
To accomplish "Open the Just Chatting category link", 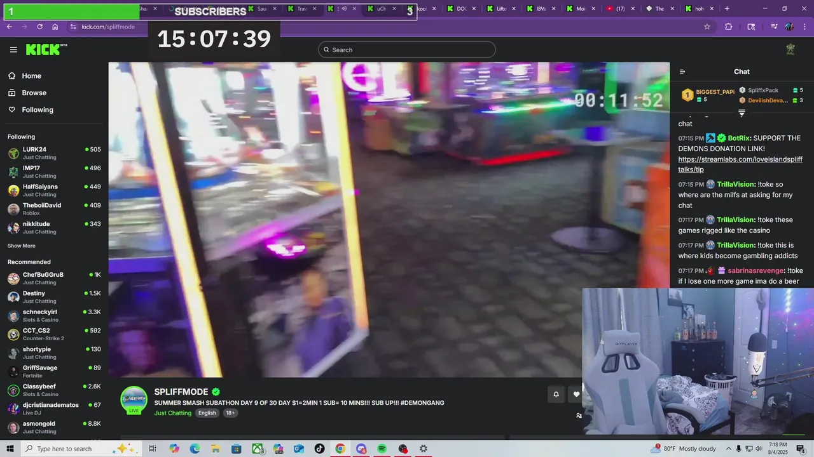I will point(172,413).
